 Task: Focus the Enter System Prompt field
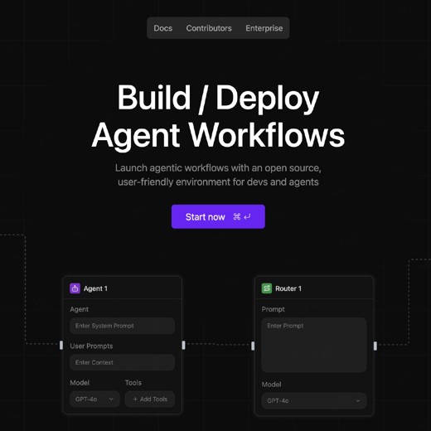(x=122, y=326)
